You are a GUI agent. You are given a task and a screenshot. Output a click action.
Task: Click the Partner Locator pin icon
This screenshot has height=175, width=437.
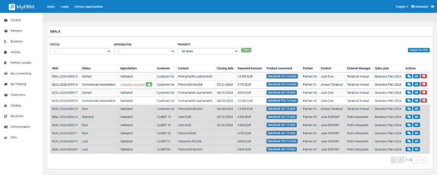coord(5,63)
